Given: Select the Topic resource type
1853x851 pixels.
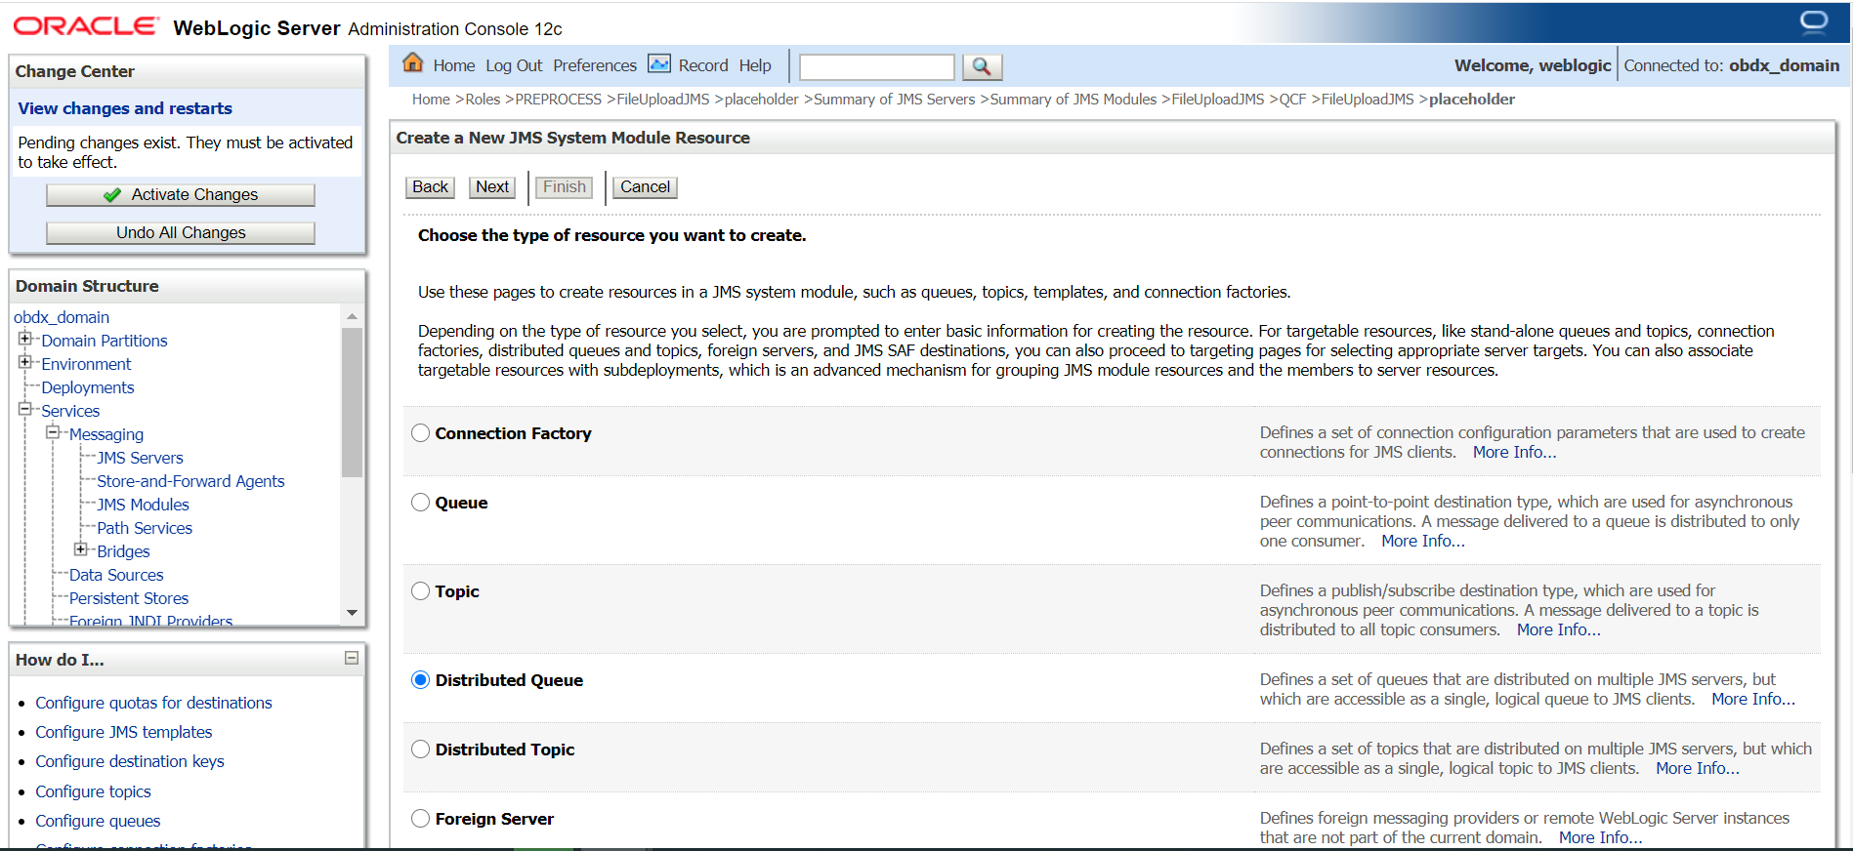Looking at the screenshot, I should tap(421, 591).
